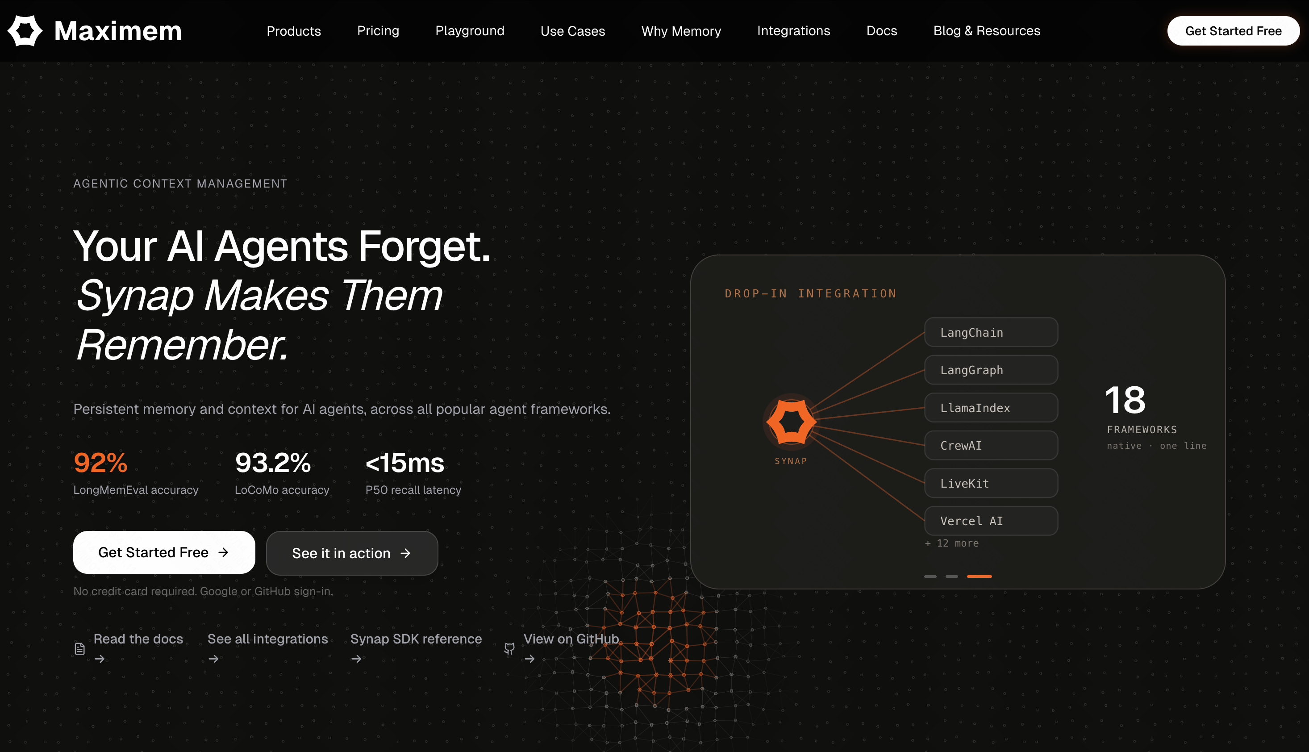This screenshot has height=752, width=1309.
Task: Click the AGENTIC CONTEXT MANAGEMENT label
Action: coord(180,184)
